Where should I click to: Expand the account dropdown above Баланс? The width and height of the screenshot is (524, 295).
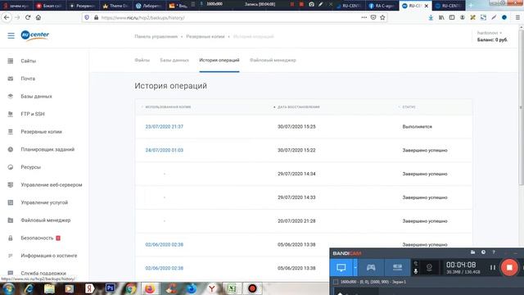click(x=490, y=33)
